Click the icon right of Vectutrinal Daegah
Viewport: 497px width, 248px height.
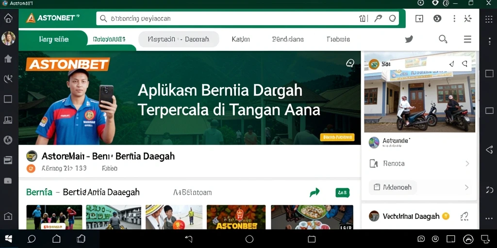pyautogui.click(x=464, y=217)
